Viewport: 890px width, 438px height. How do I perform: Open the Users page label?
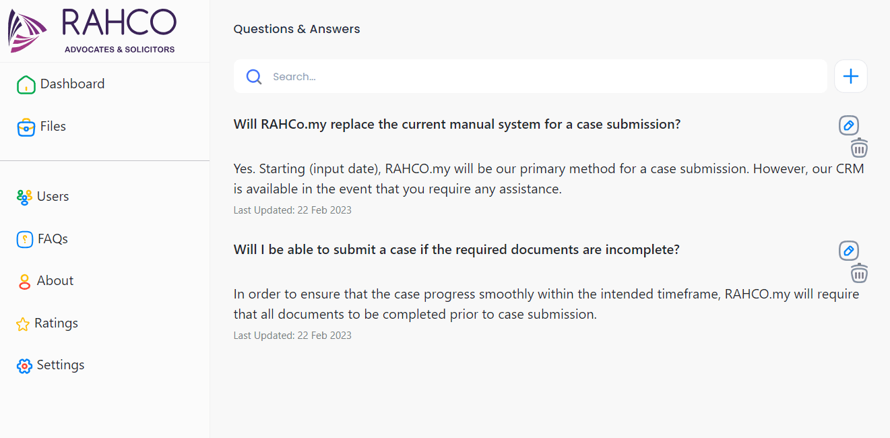click(x=53, y=197)
